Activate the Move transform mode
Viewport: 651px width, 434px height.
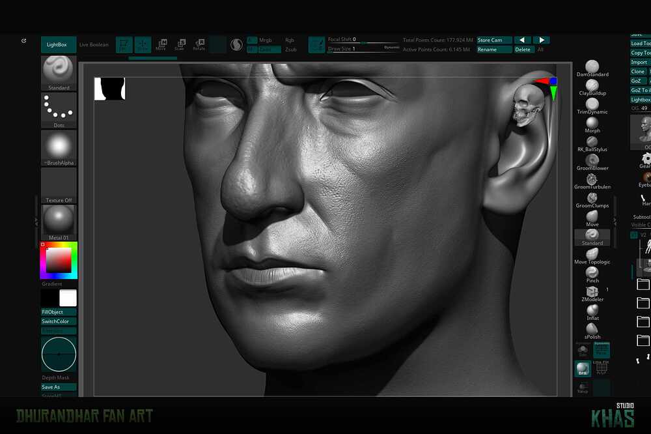(161, 44)
